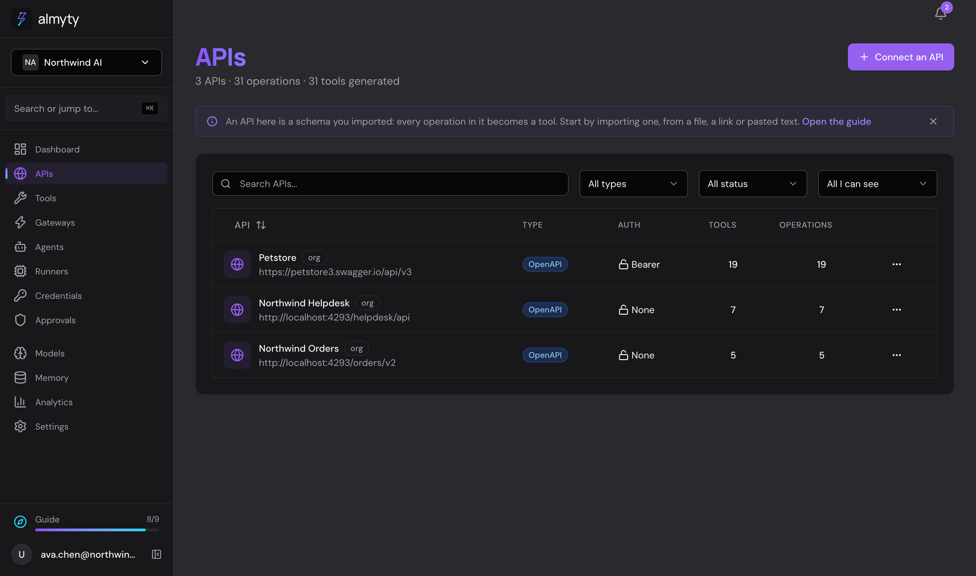Open Northwind Orders row more-options menu
The width and height of the screenshot is (976, 576).
click(x=896, y=355)
